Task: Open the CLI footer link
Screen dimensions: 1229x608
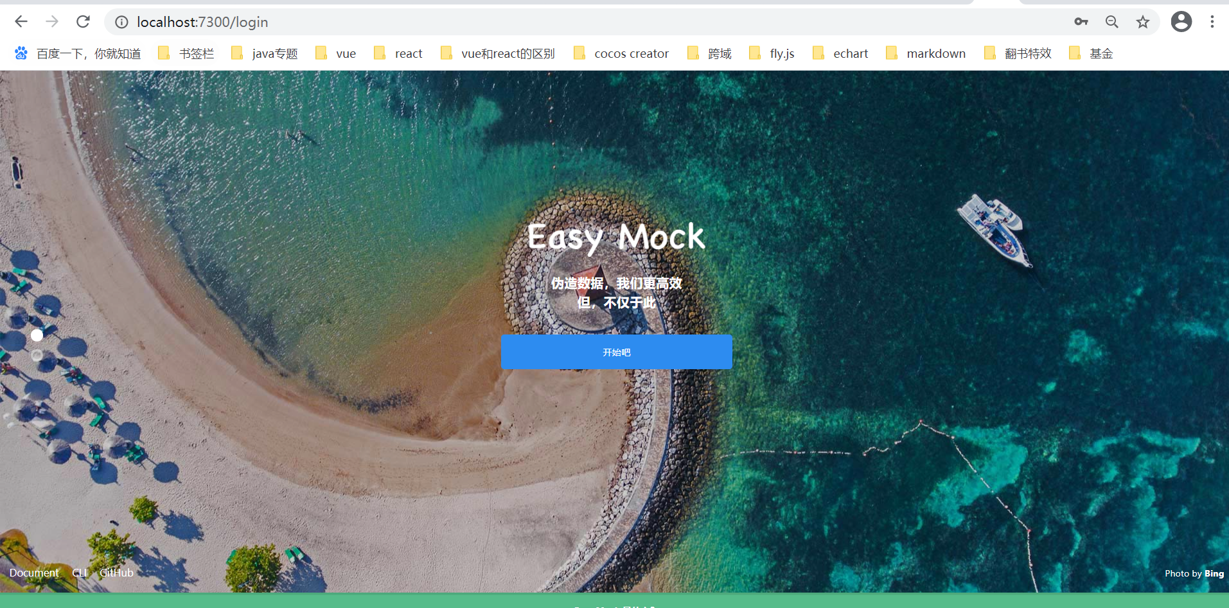Action: [80, 573]
